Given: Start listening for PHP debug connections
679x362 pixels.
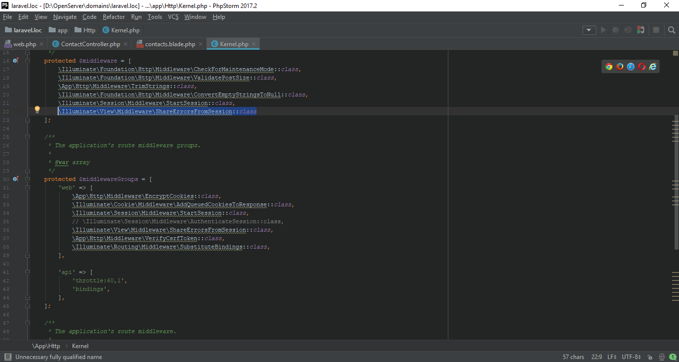Looking at the screenshot, I should pyautogui.click(x=641, y=30).
